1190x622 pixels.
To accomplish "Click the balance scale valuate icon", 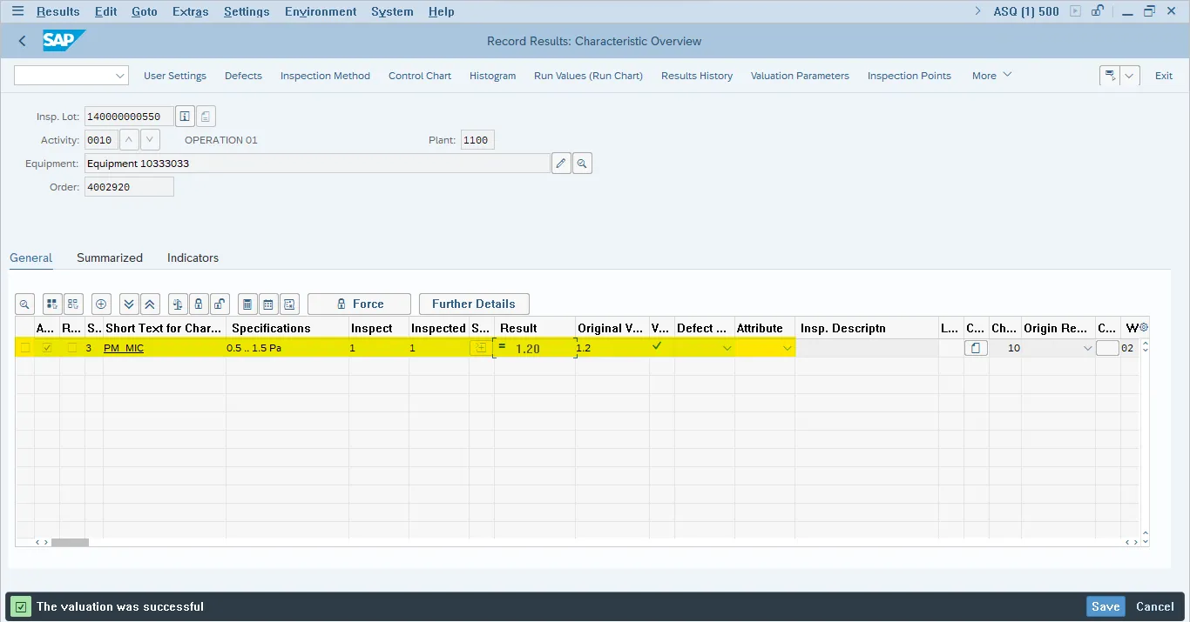I will pos(178,304).
